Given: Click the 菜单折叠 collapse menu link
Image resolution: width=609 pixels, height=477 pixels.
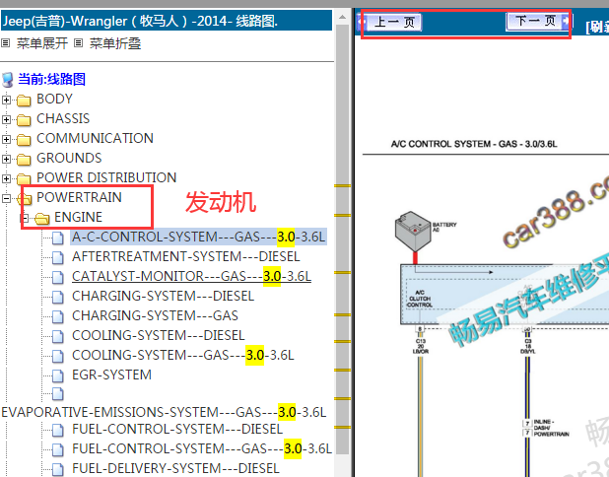Looking at the screenshot, I should pyautogui.click(x=115, y=43).
